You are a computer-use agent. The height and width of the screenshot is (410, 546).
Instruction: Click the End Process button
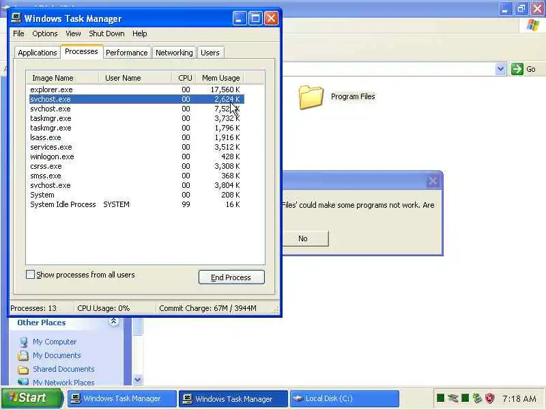tap(231, 277)
